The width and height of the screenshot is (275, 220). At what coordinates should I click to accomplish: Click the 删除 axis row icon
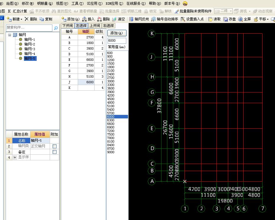[99, 19]
